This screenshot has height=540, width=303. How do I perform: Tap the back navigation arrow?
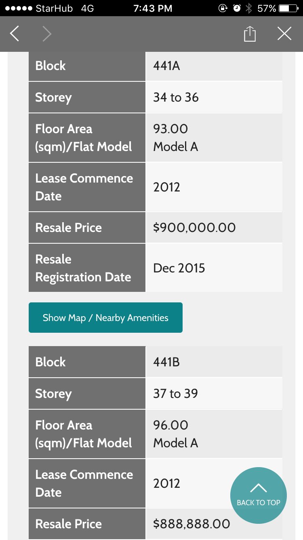pyautogui.click(x=15, y=34)
